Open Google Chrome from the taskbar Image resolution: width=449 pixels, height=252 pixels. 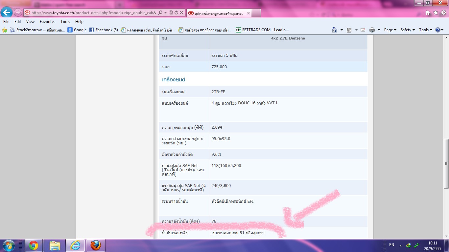[x=33, y=245]
